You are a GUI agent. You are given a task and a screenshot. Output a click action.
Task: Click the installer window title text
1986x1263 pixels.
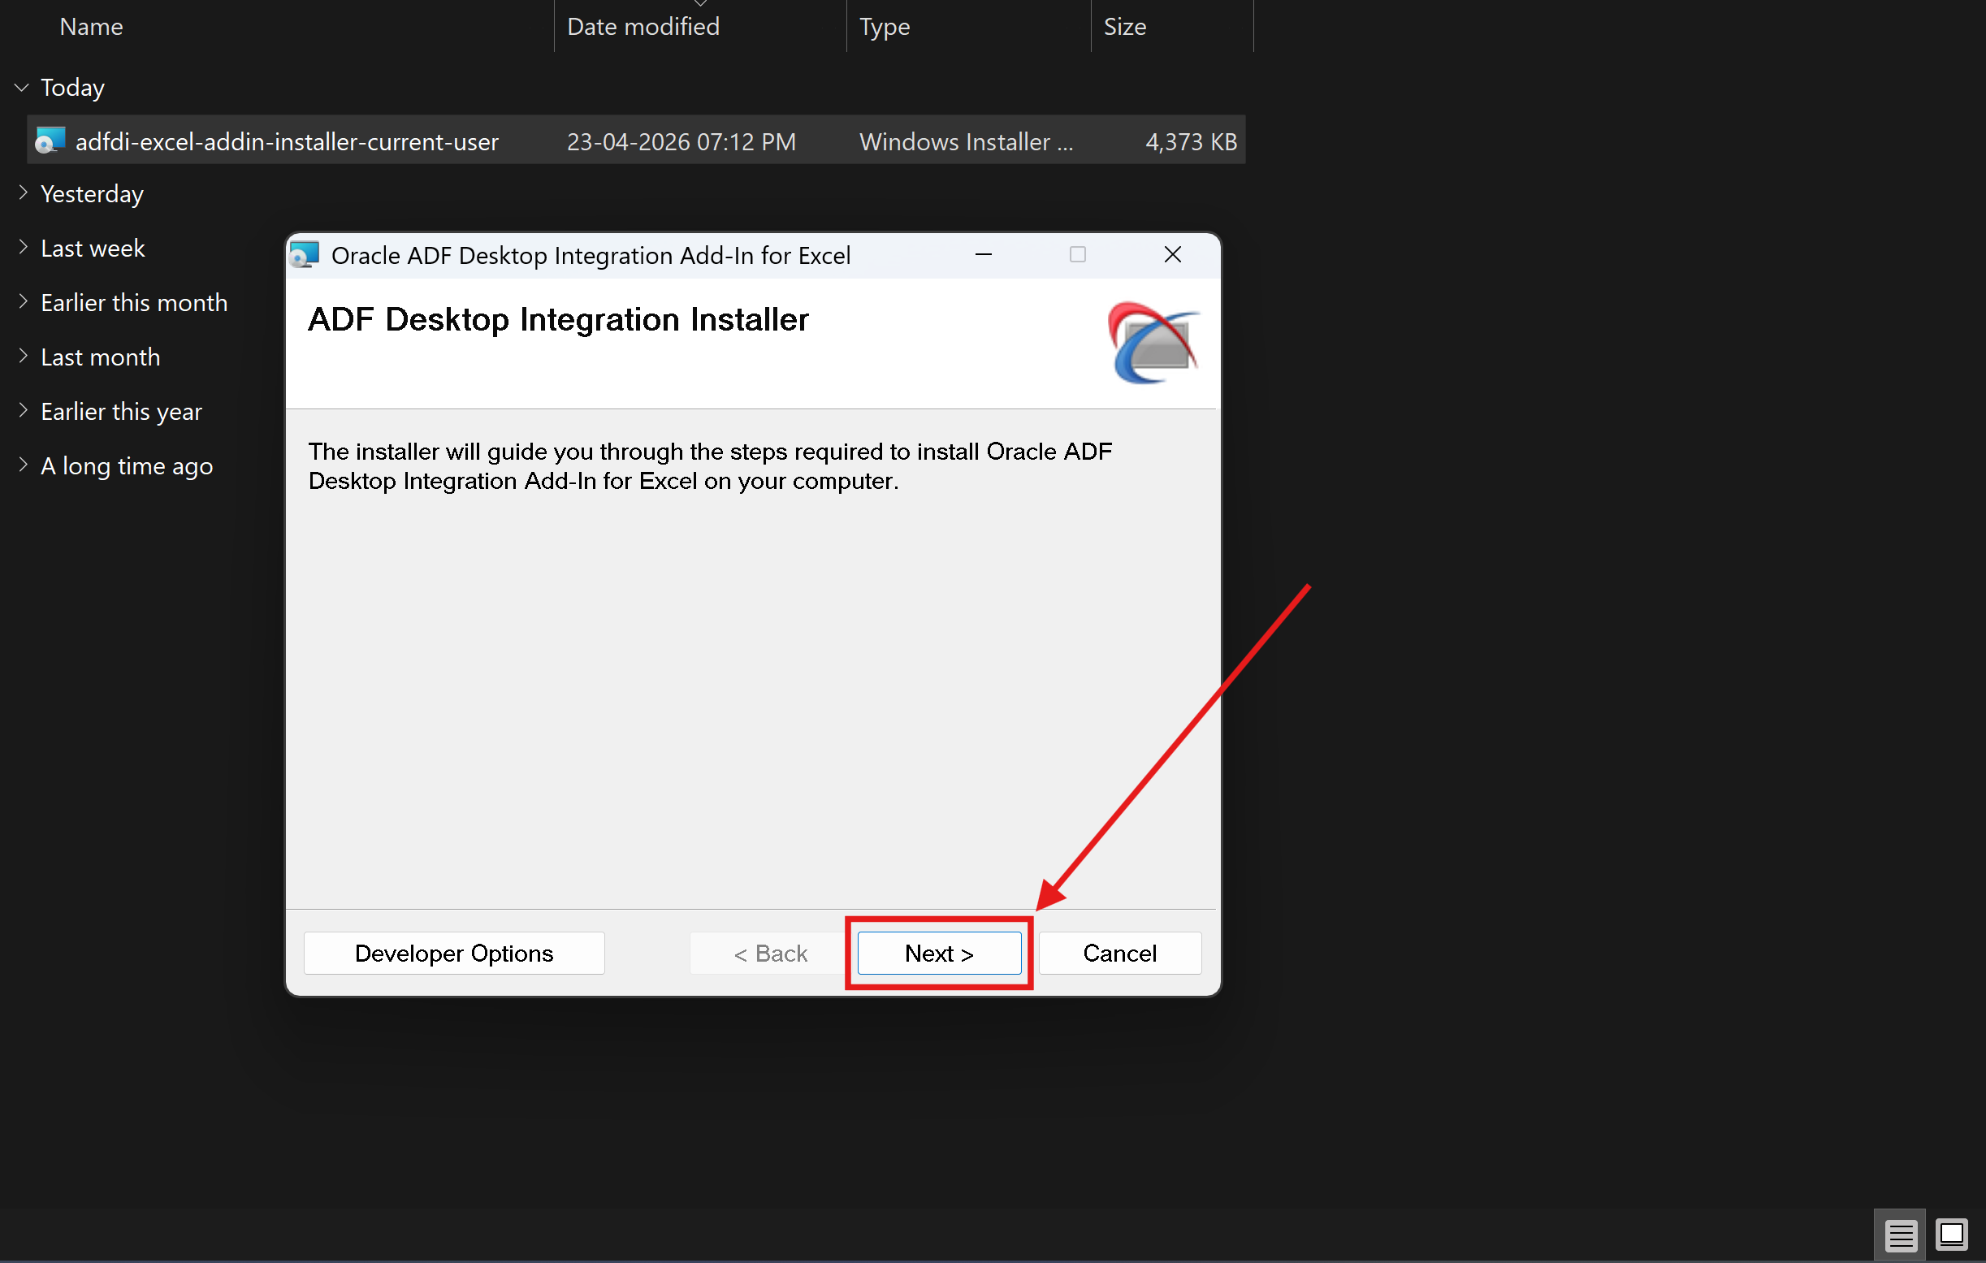[x=591, y=256]
